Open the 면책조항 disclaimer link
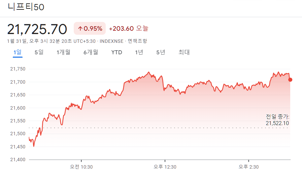 click(137, 41)
